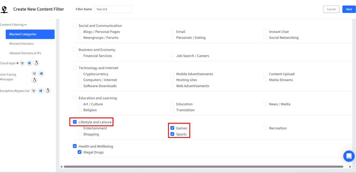The height and width of the screenshot is (173, 356).
Task: Check Religion
Action: pos(80,110)
